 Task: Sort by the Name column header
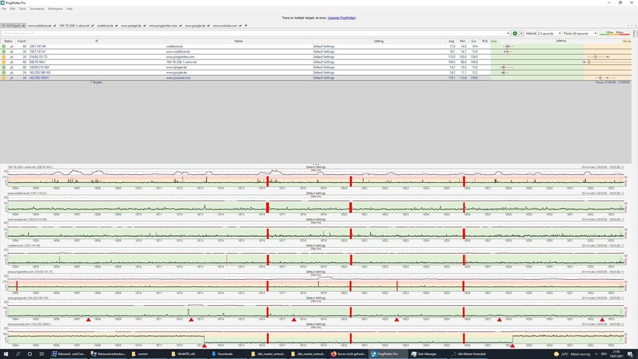pyautogui.click(x=238, y=41)
